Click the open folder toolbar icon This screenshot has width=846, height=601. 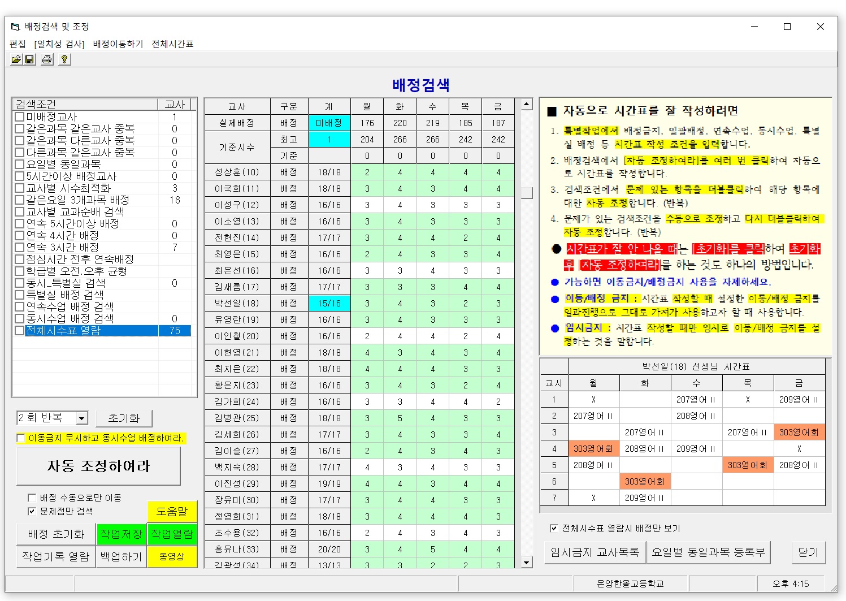pyautogui.click(x=16, y=59)
